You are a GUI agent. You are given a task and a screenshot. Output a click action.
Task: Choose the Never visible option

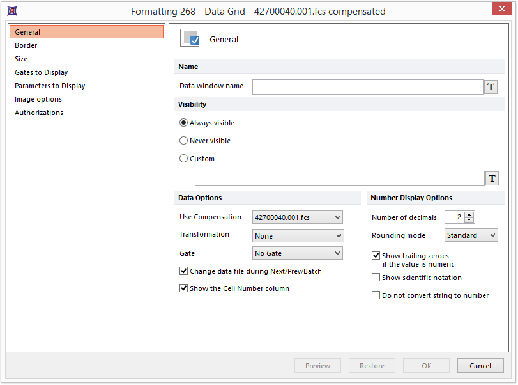click(184, 141)
